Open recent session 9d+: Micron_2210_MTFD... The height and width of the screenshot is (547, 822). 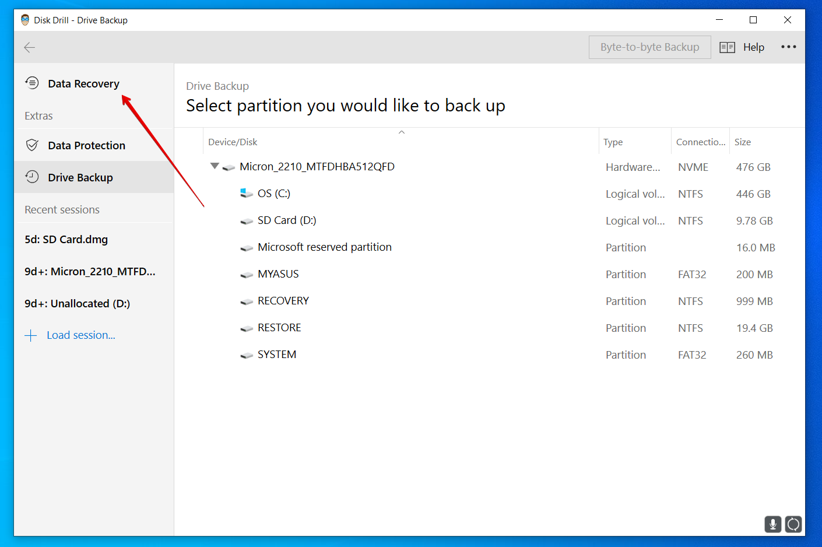point(90,272)
